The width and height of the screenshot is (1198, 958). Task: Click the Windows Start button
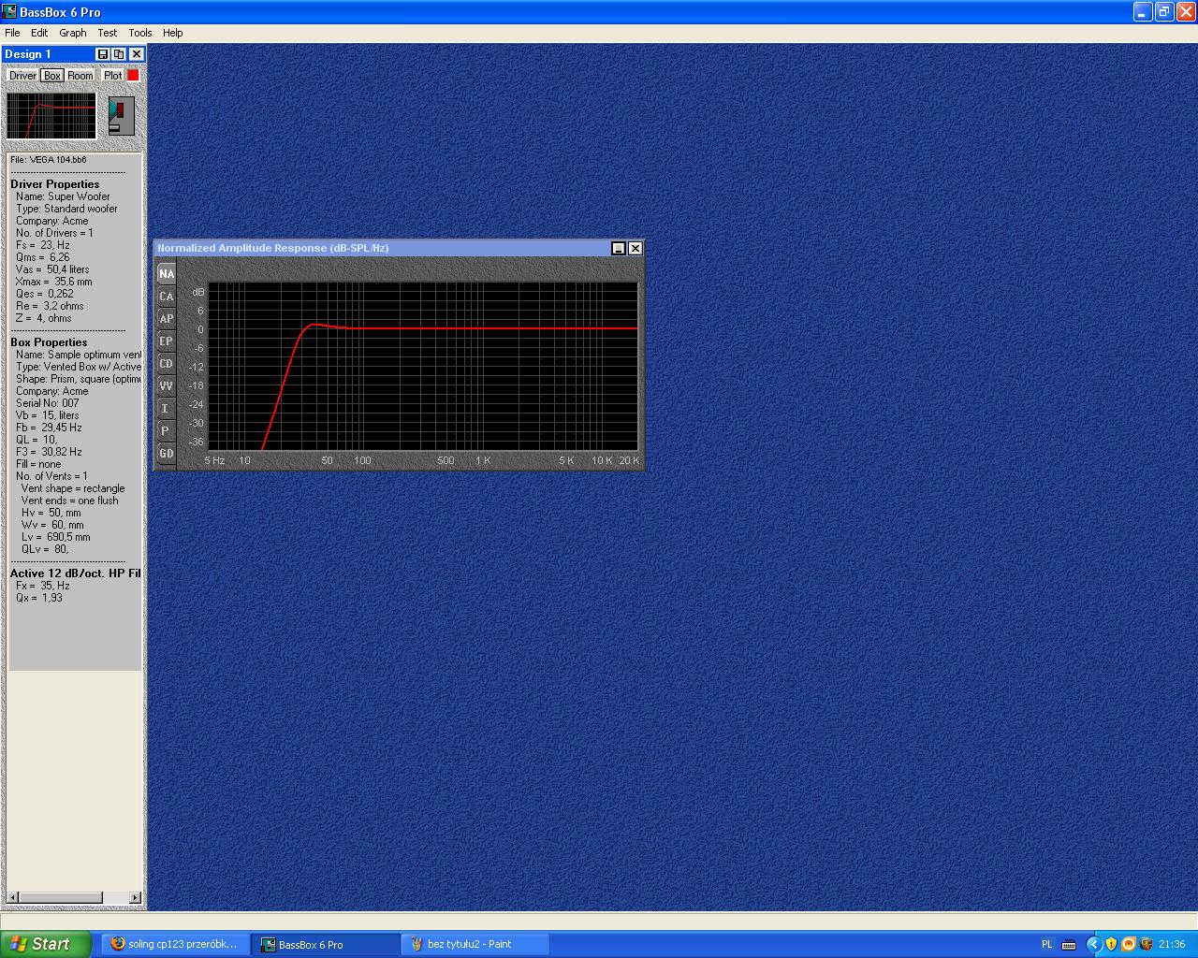pos(46,944)
